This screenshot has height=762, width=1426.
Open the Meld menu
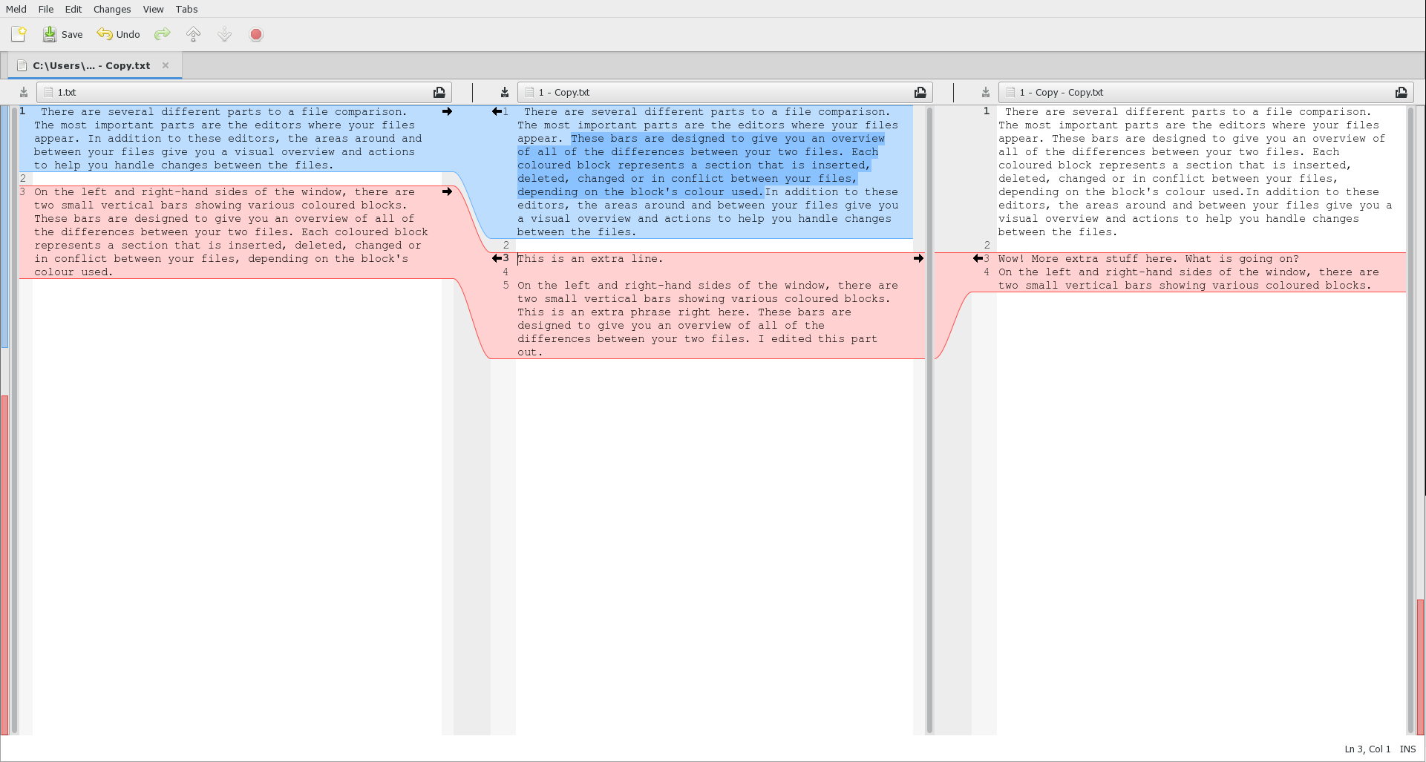[x=16, y=9]
